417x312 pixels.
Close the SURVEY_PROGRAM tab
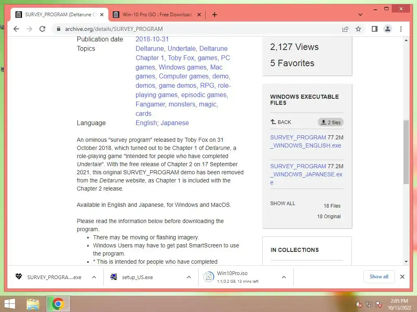tap(101, 15)
